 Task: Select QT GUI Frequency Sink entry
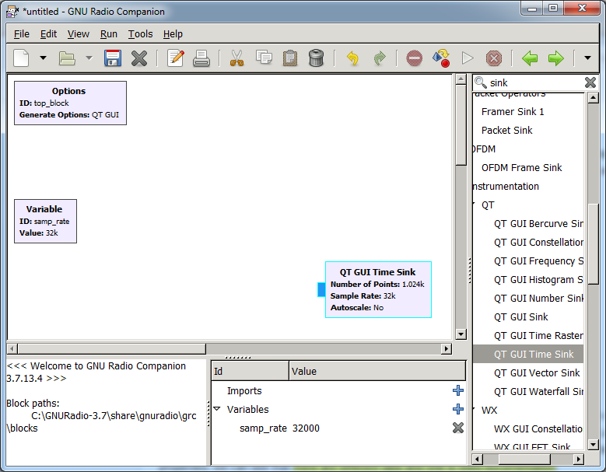538,261
